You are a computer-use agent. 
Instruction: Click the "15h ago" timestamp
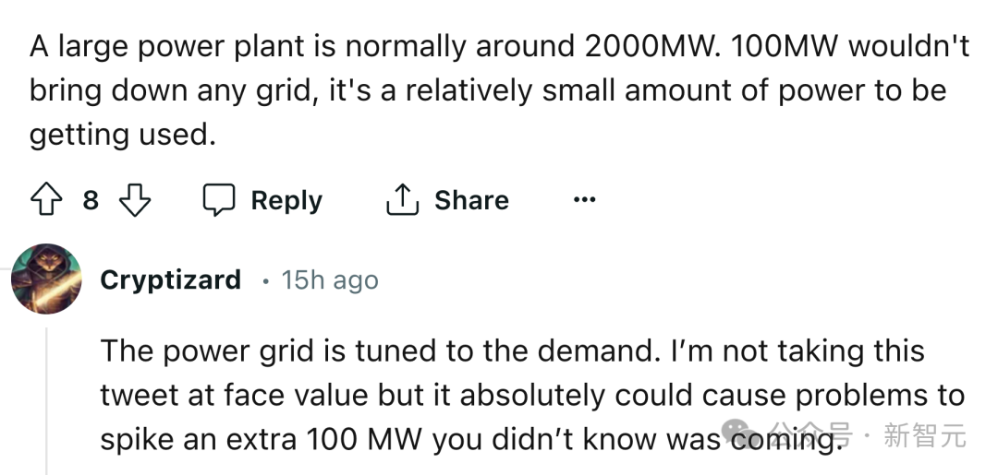coord(330,280)
